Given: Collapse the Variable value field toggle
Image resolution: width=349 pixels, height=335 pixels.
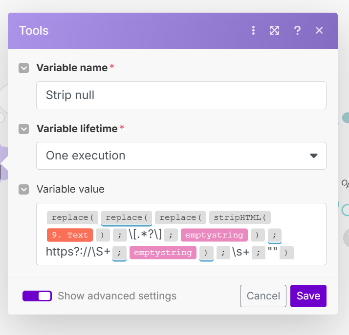Looking at the screenshot, I should point(23,189).
